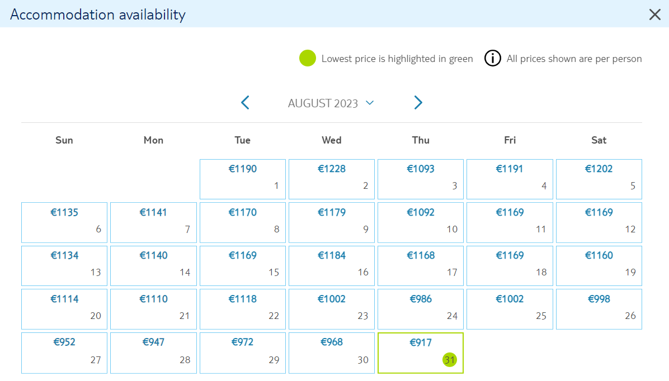The image size is (669, 381).
Task: Click the Thu column header
Action: pos(421,140)
